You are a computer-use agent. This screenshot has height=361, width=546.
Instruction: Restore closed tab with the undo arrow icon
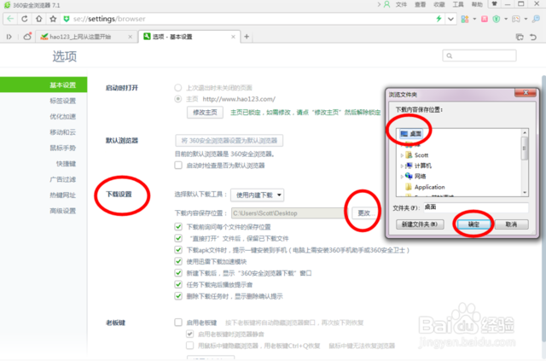(533, 37)
